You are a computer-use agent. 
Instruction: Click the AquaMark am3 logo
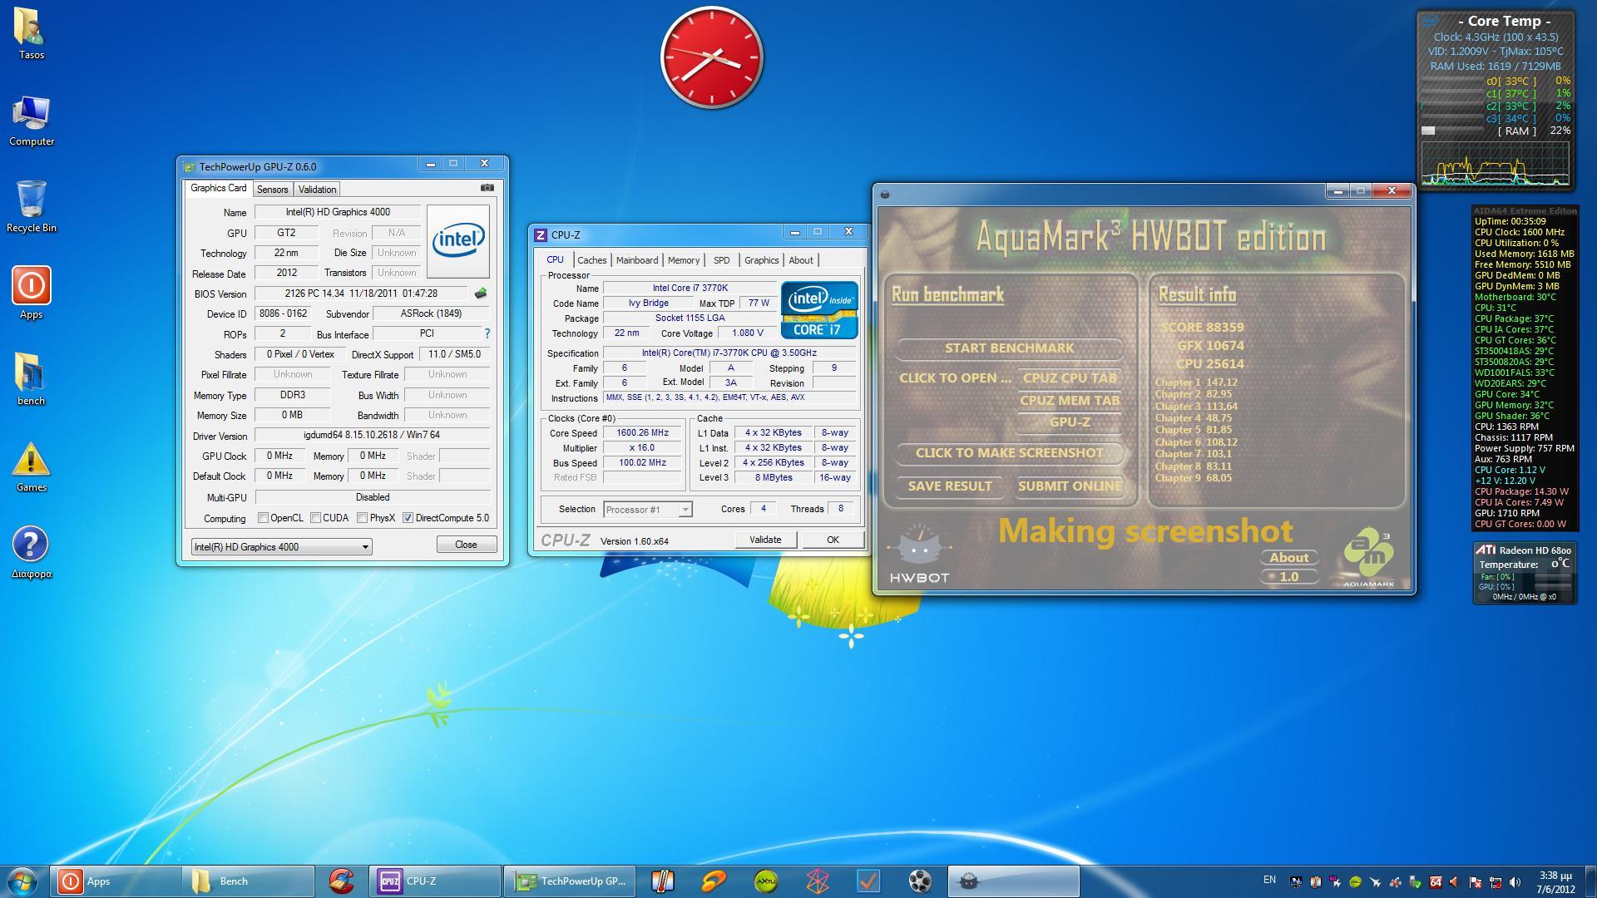click(1368, 557)
